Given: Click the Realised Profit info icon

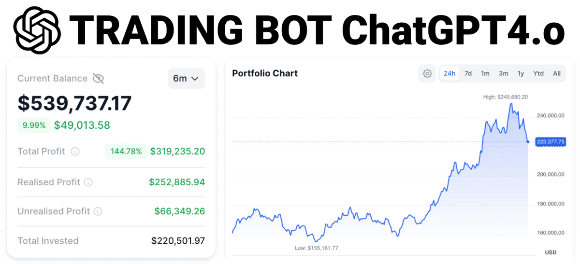Looking at the screenshot, I should tap(88, 182).
